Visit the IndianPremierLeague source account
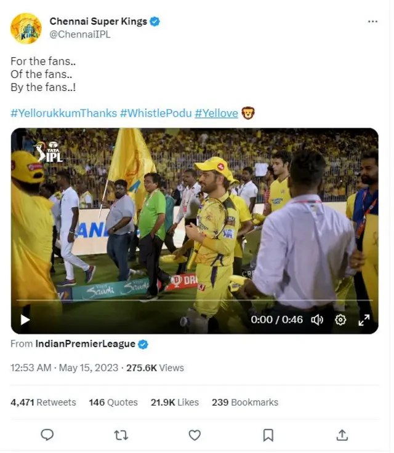The width and height of the screenshot is (394, 453). [85, 344]
